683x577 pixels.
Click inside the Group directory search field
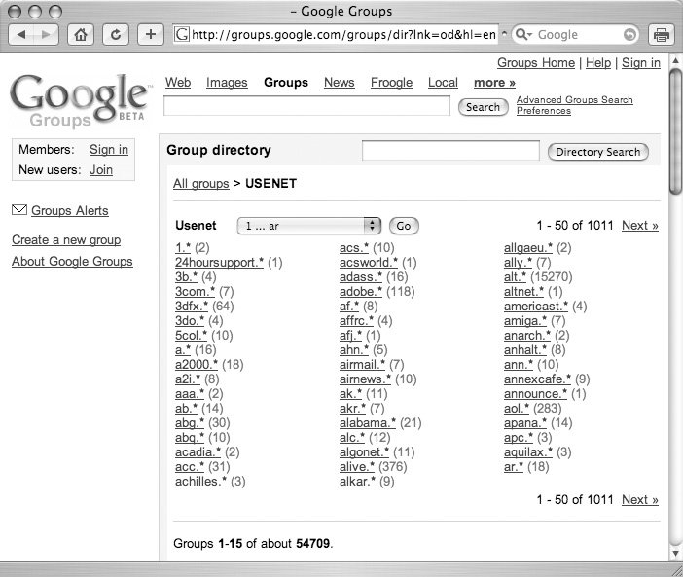pos(449,151)
